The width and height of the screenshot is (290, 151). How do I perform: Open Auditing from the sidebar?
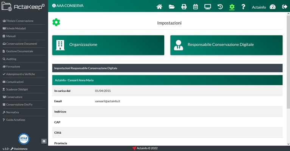tap(11, 59)
